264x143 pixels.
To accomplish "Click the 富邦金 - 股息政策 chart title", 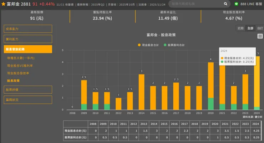I will click(x=161, y=35).
